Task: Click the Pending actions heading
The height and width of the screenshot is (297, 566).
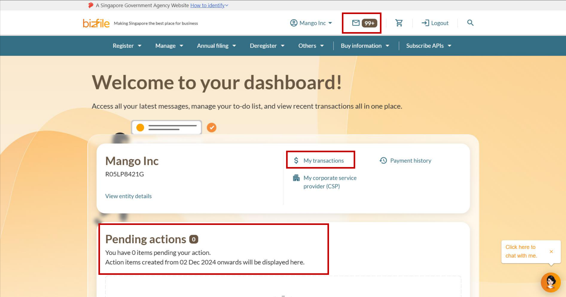Action: coord(146,239)
